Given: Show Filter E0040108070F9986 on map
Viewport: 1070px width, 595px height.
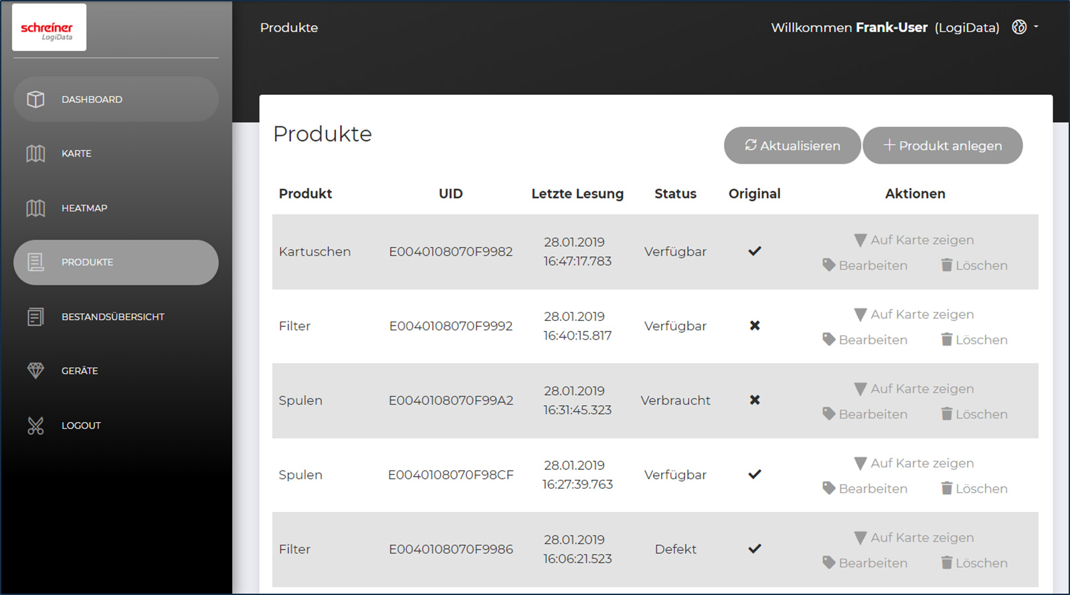Looking at the screenshot, I should tap(914, 538).
